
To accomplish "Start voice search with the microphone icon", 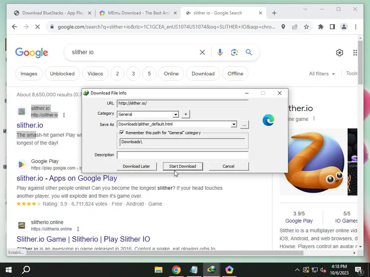I will click(220, 52).
